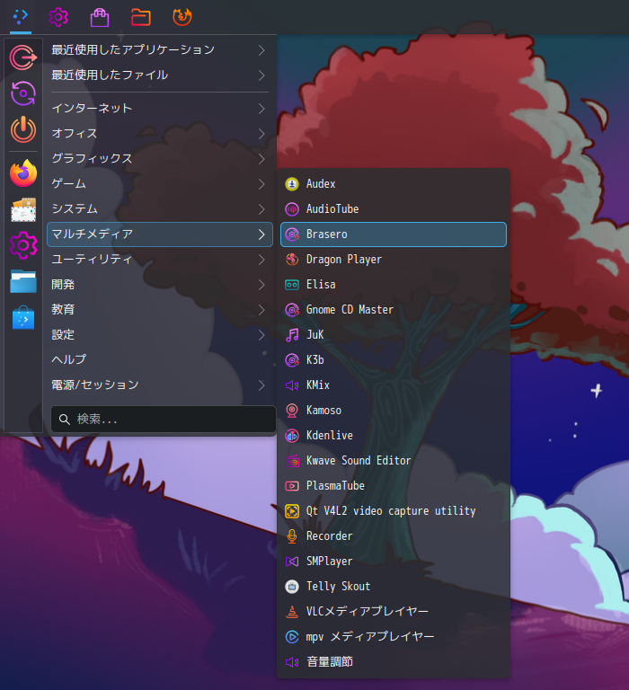
Task: Click the Brasero disc icon
Action: click(292, 234)
